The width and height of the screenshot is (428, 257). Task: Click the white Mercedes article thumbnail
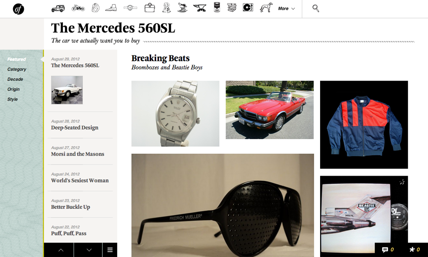point(67,90)
